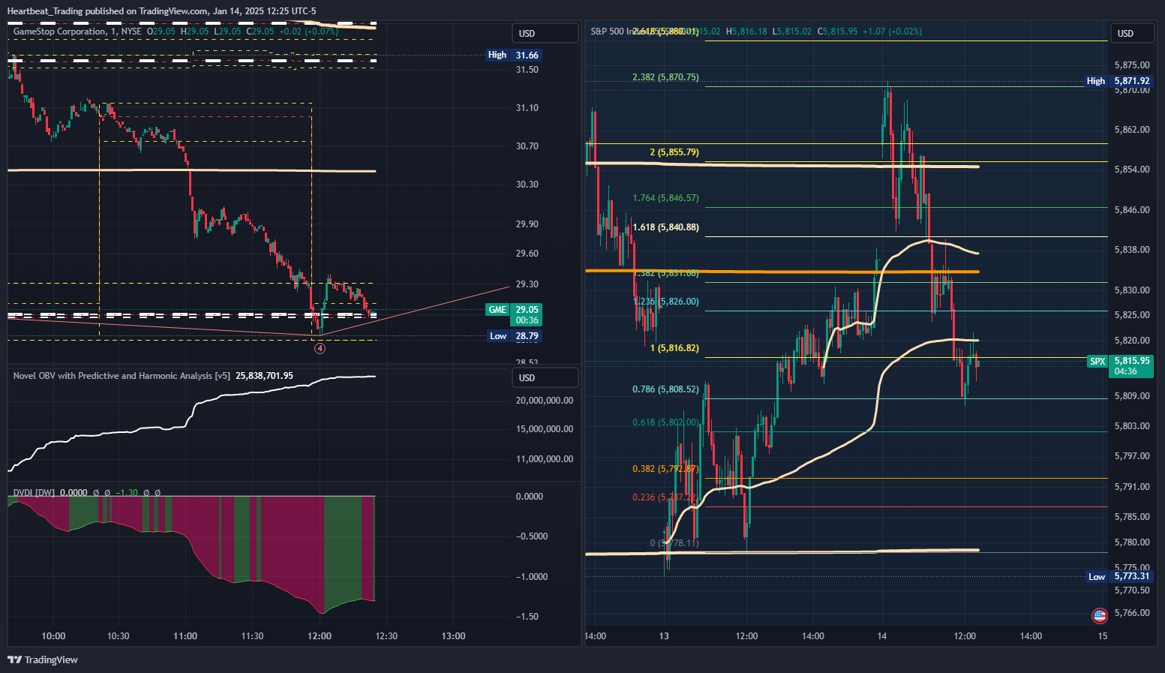Viewport: 1165px width, 673px height.
Task: Click 5,862.00 on the SPX price axis
Action: (x=1132, y=130)
